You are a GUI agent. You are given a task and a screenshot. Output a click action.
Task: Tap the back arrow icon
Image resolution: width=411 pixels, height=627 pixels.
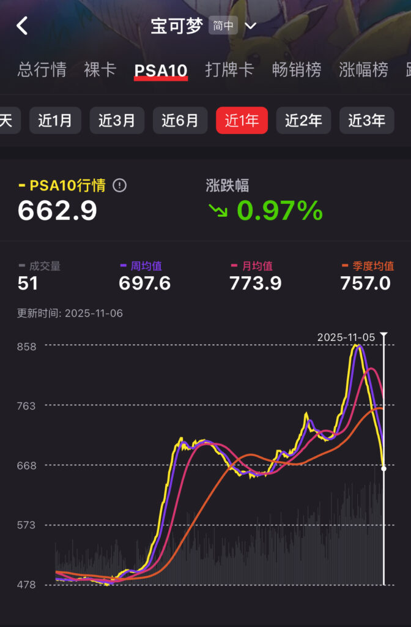pyautogui.click(x=23, y=26)
